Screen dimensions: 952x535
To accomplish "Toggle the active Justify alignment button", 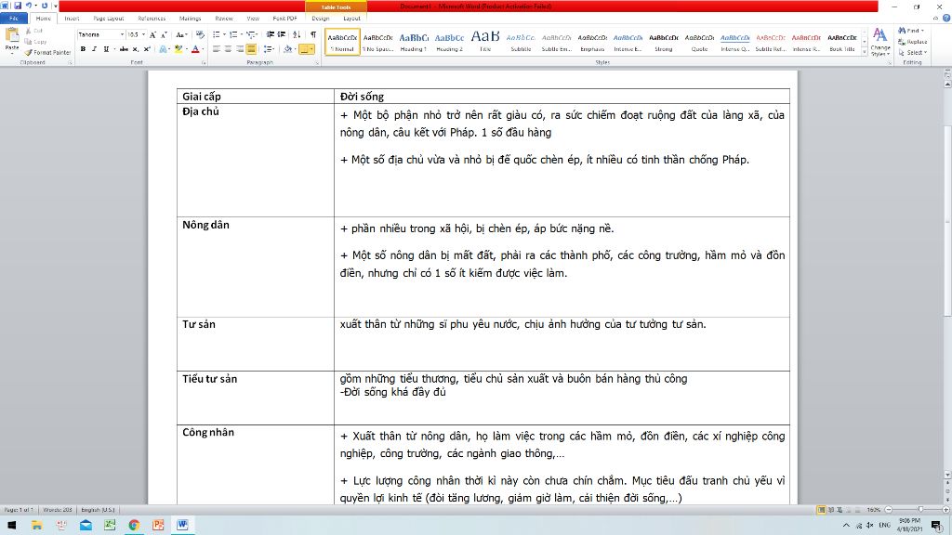I will click(251, 49).
